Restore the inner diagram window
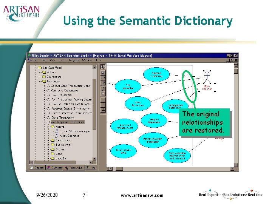Viewport: 272px width, 204px height. [232, 60]
